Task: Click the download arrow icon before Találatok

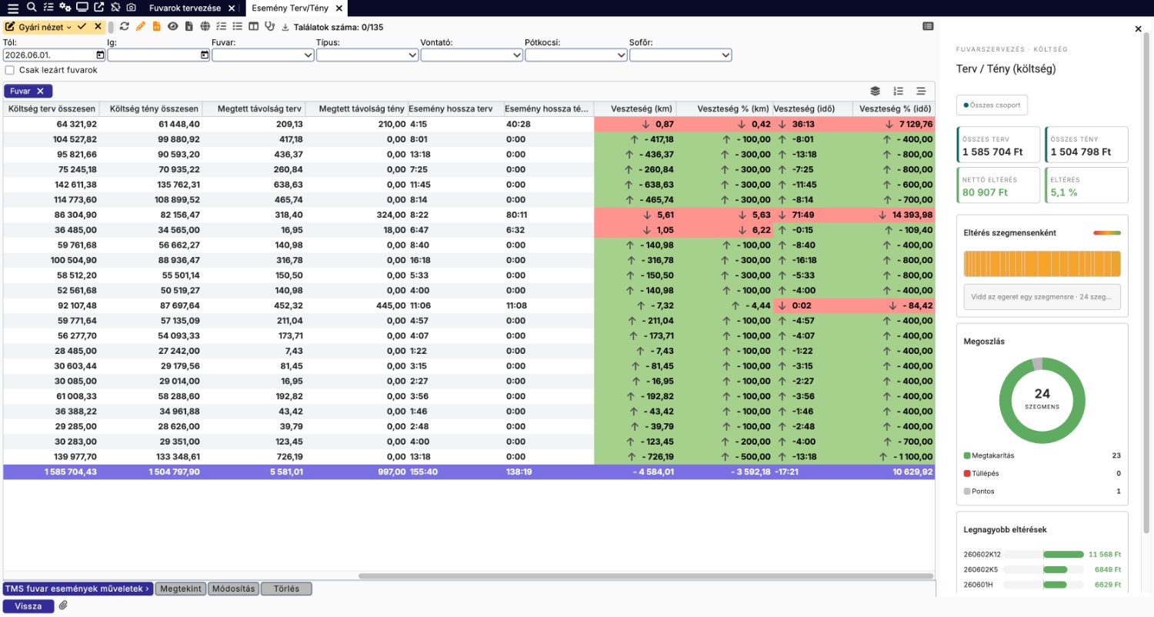Action: pyautogui.click(x=285, y=27)
